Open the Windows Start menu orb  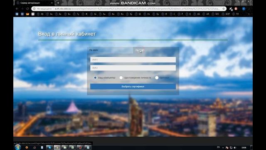click(x=18, y=147)
